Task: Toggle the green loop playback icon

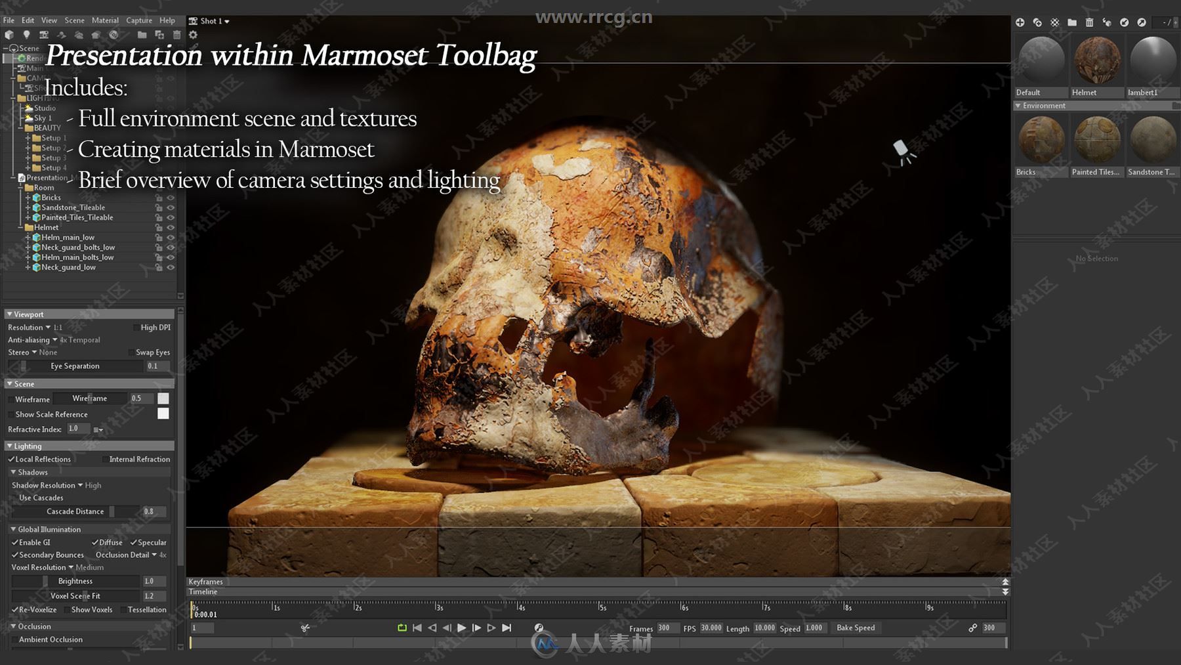Action: (x=402, y=628)
